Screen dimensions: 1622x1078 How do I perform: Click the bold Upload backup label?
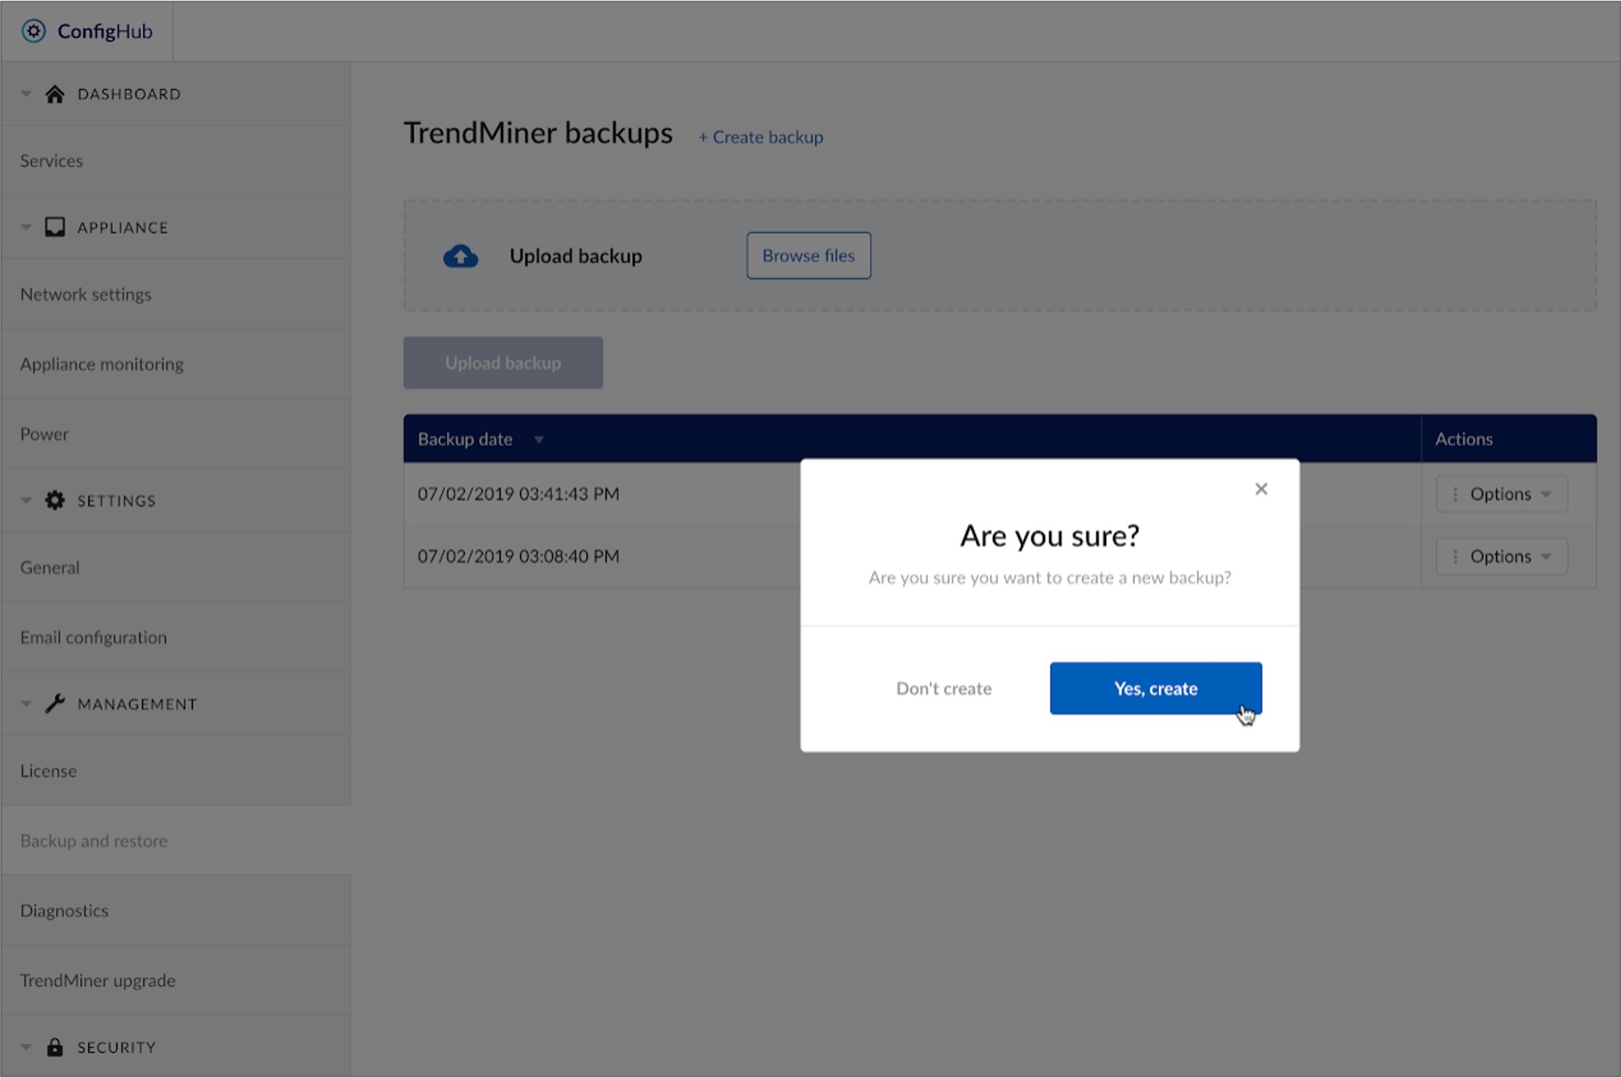coord(576,256)
